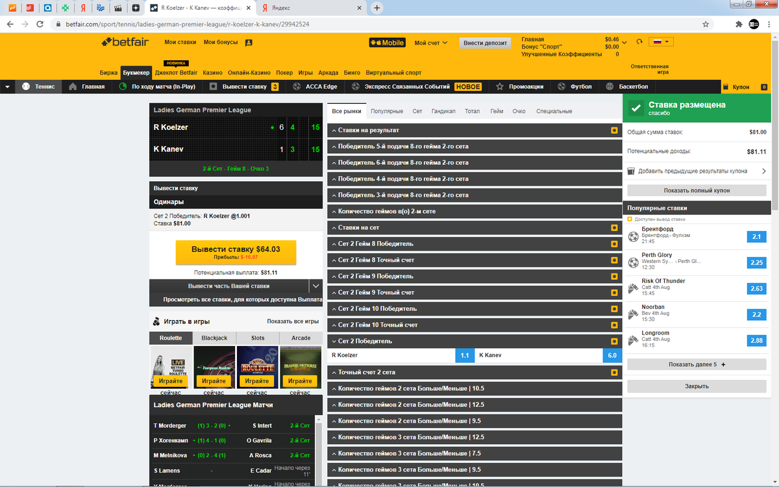Click Показать полный купон button

(697, 190)
